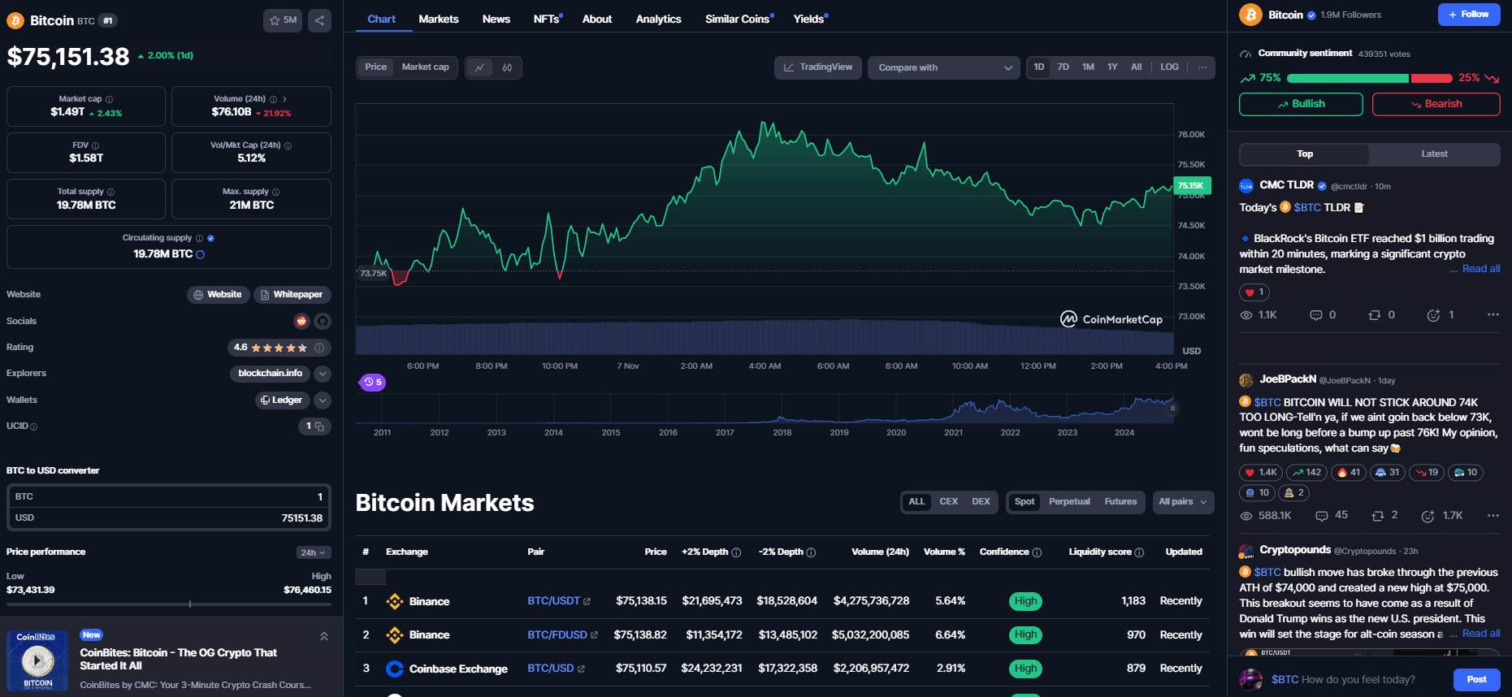Click the USD amount converter field
The image size is (1512, 697).
point(169,518)
